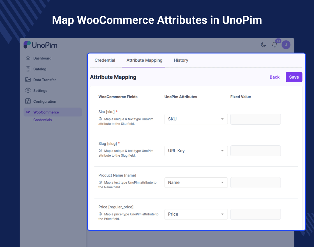The image size is (314, 247).
Task: Open the URL Key attribute dropdown
Action: [x=196, y=151]
